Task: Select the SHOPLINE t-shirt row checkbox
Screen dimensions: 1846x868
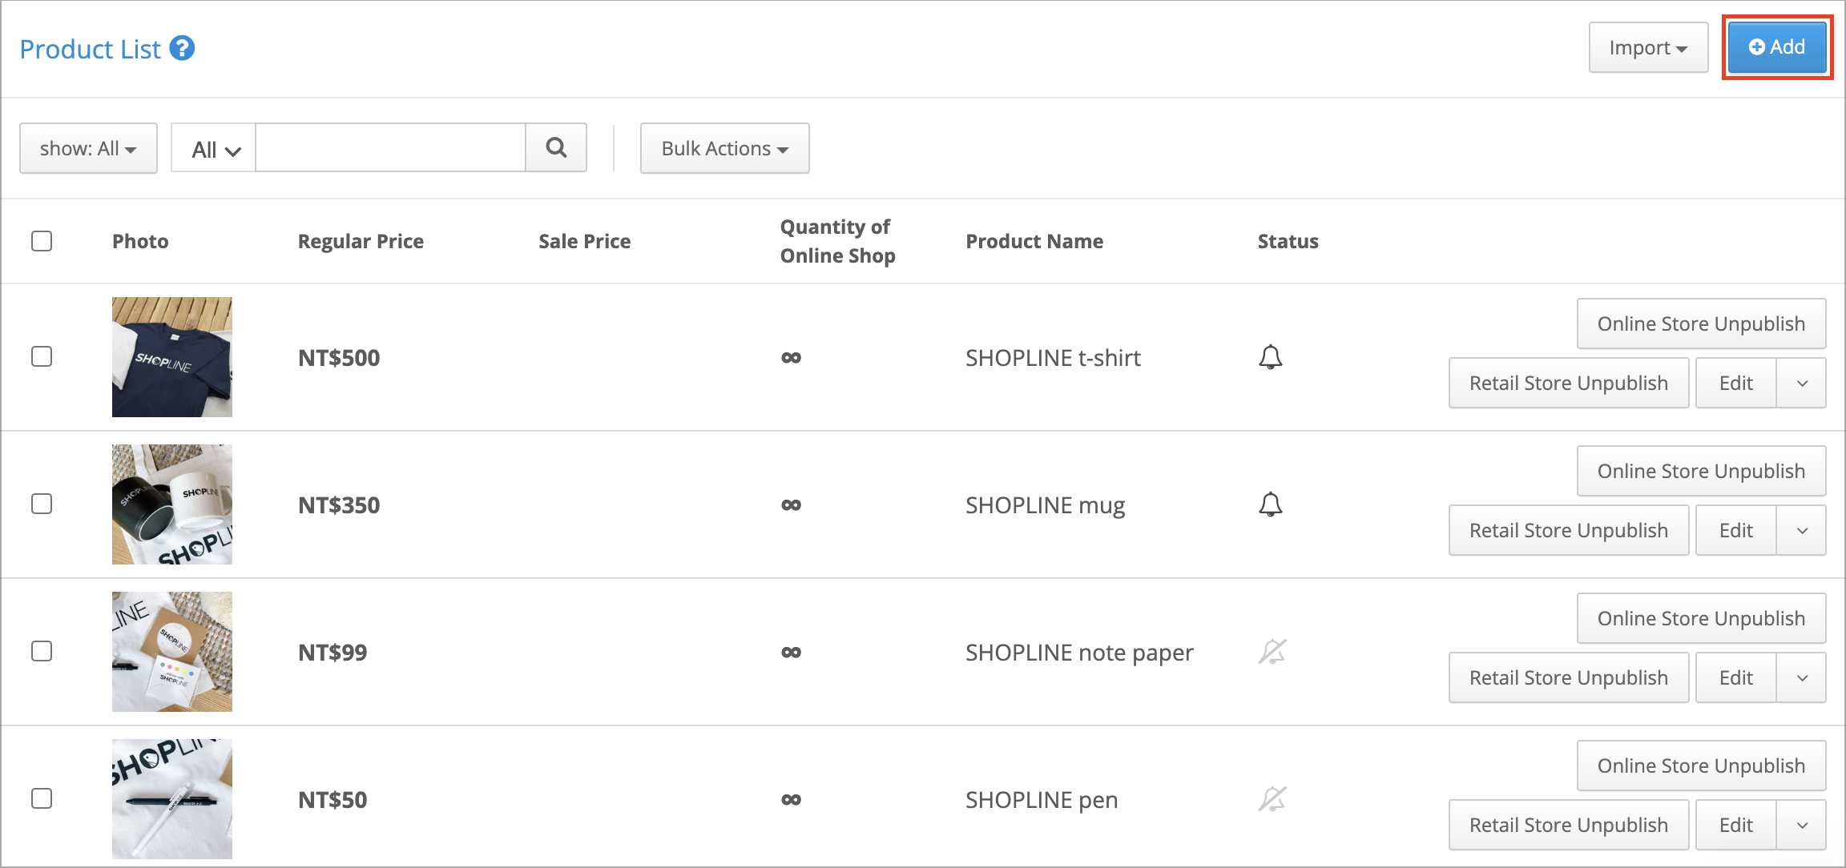Action: pyautogui.click(x=42, y=356)
